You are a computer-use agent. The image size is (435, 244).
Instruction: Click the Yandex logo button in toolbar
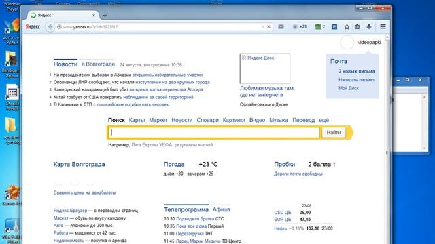pos(33,27)
